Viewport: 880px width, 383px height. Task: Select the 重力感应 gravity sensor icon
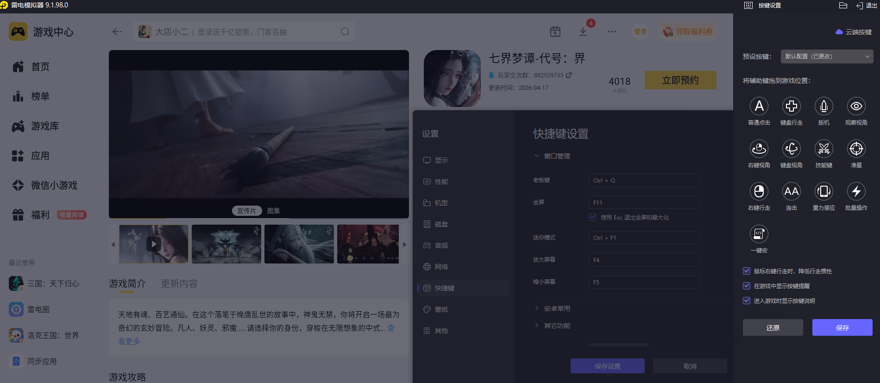coord(823,191)
